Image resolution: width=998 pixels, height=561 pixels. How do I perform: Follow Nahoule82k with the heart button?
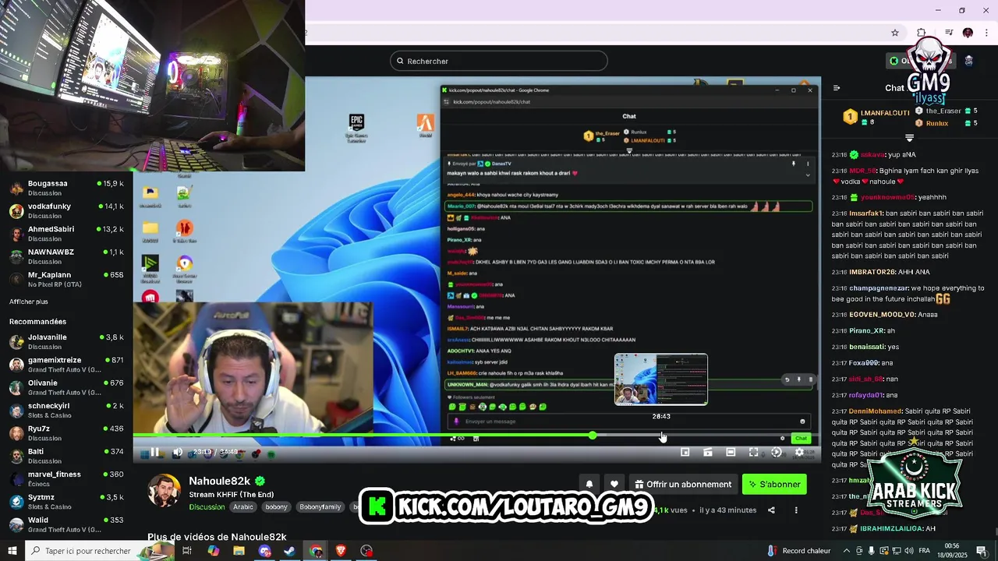[x=614, y=485]
